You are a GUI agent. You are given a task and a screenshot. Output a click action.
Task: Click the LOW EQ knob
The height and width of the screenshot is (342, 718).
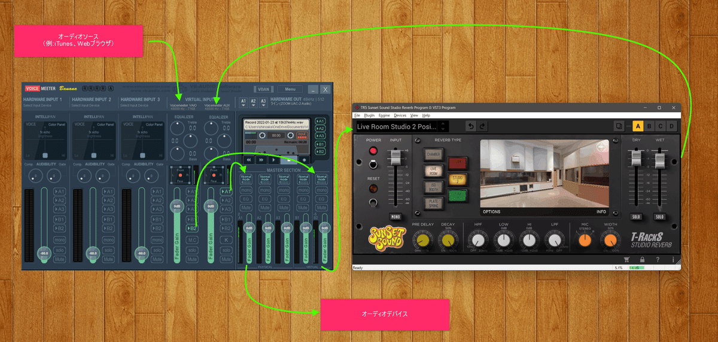[503, 241]
